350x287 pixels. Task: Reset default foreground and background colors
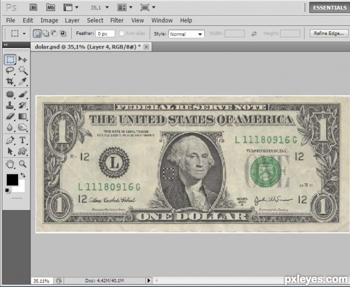(7, 190)
